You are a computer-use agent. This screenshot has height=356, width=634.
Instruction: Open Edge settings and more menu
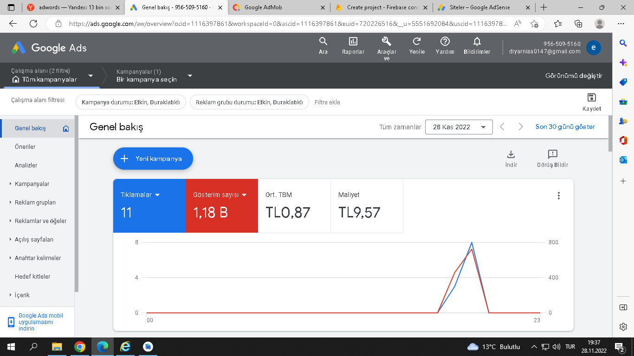point(621,24)
